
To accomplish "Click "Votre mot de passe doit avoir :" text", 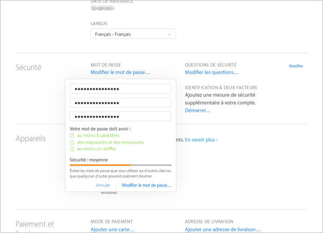I will (100, 129).
